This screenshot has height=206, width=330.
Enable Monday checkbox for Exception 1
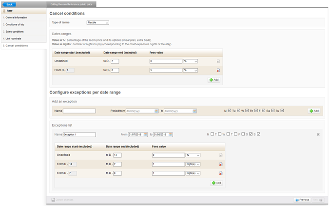pos(213,134)
